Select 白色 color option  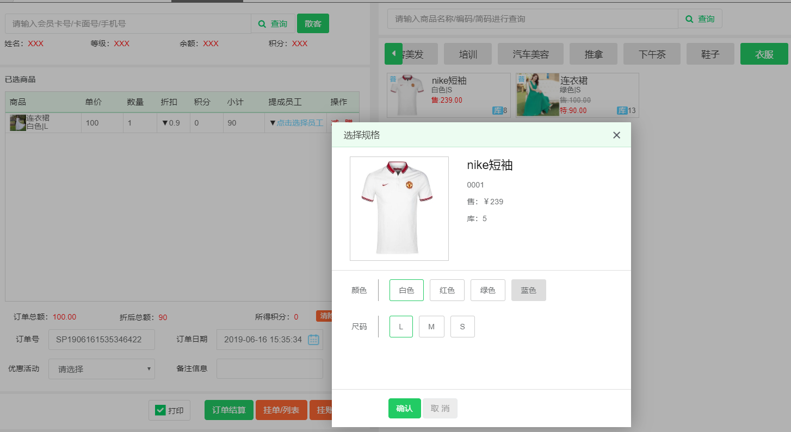[x=406, y=290]
